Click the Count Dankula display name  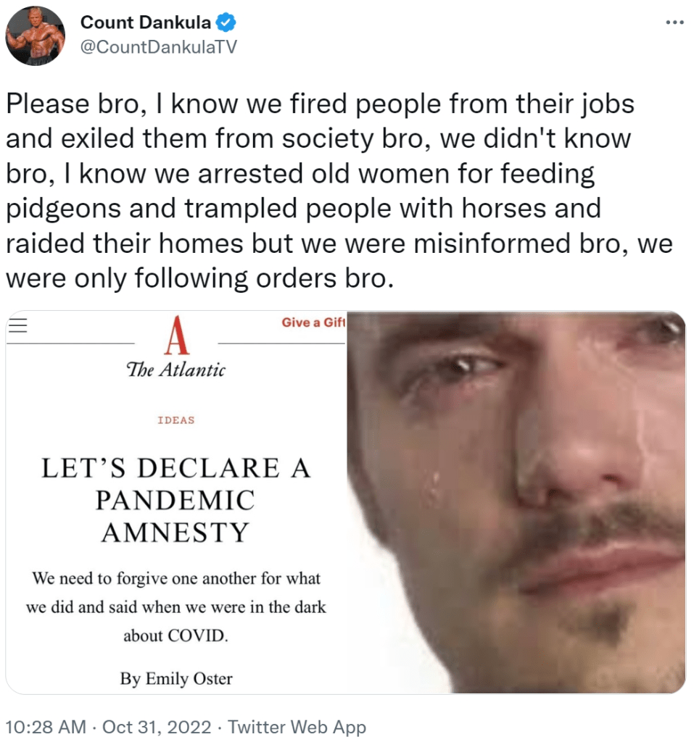click(x=146, y=22)
